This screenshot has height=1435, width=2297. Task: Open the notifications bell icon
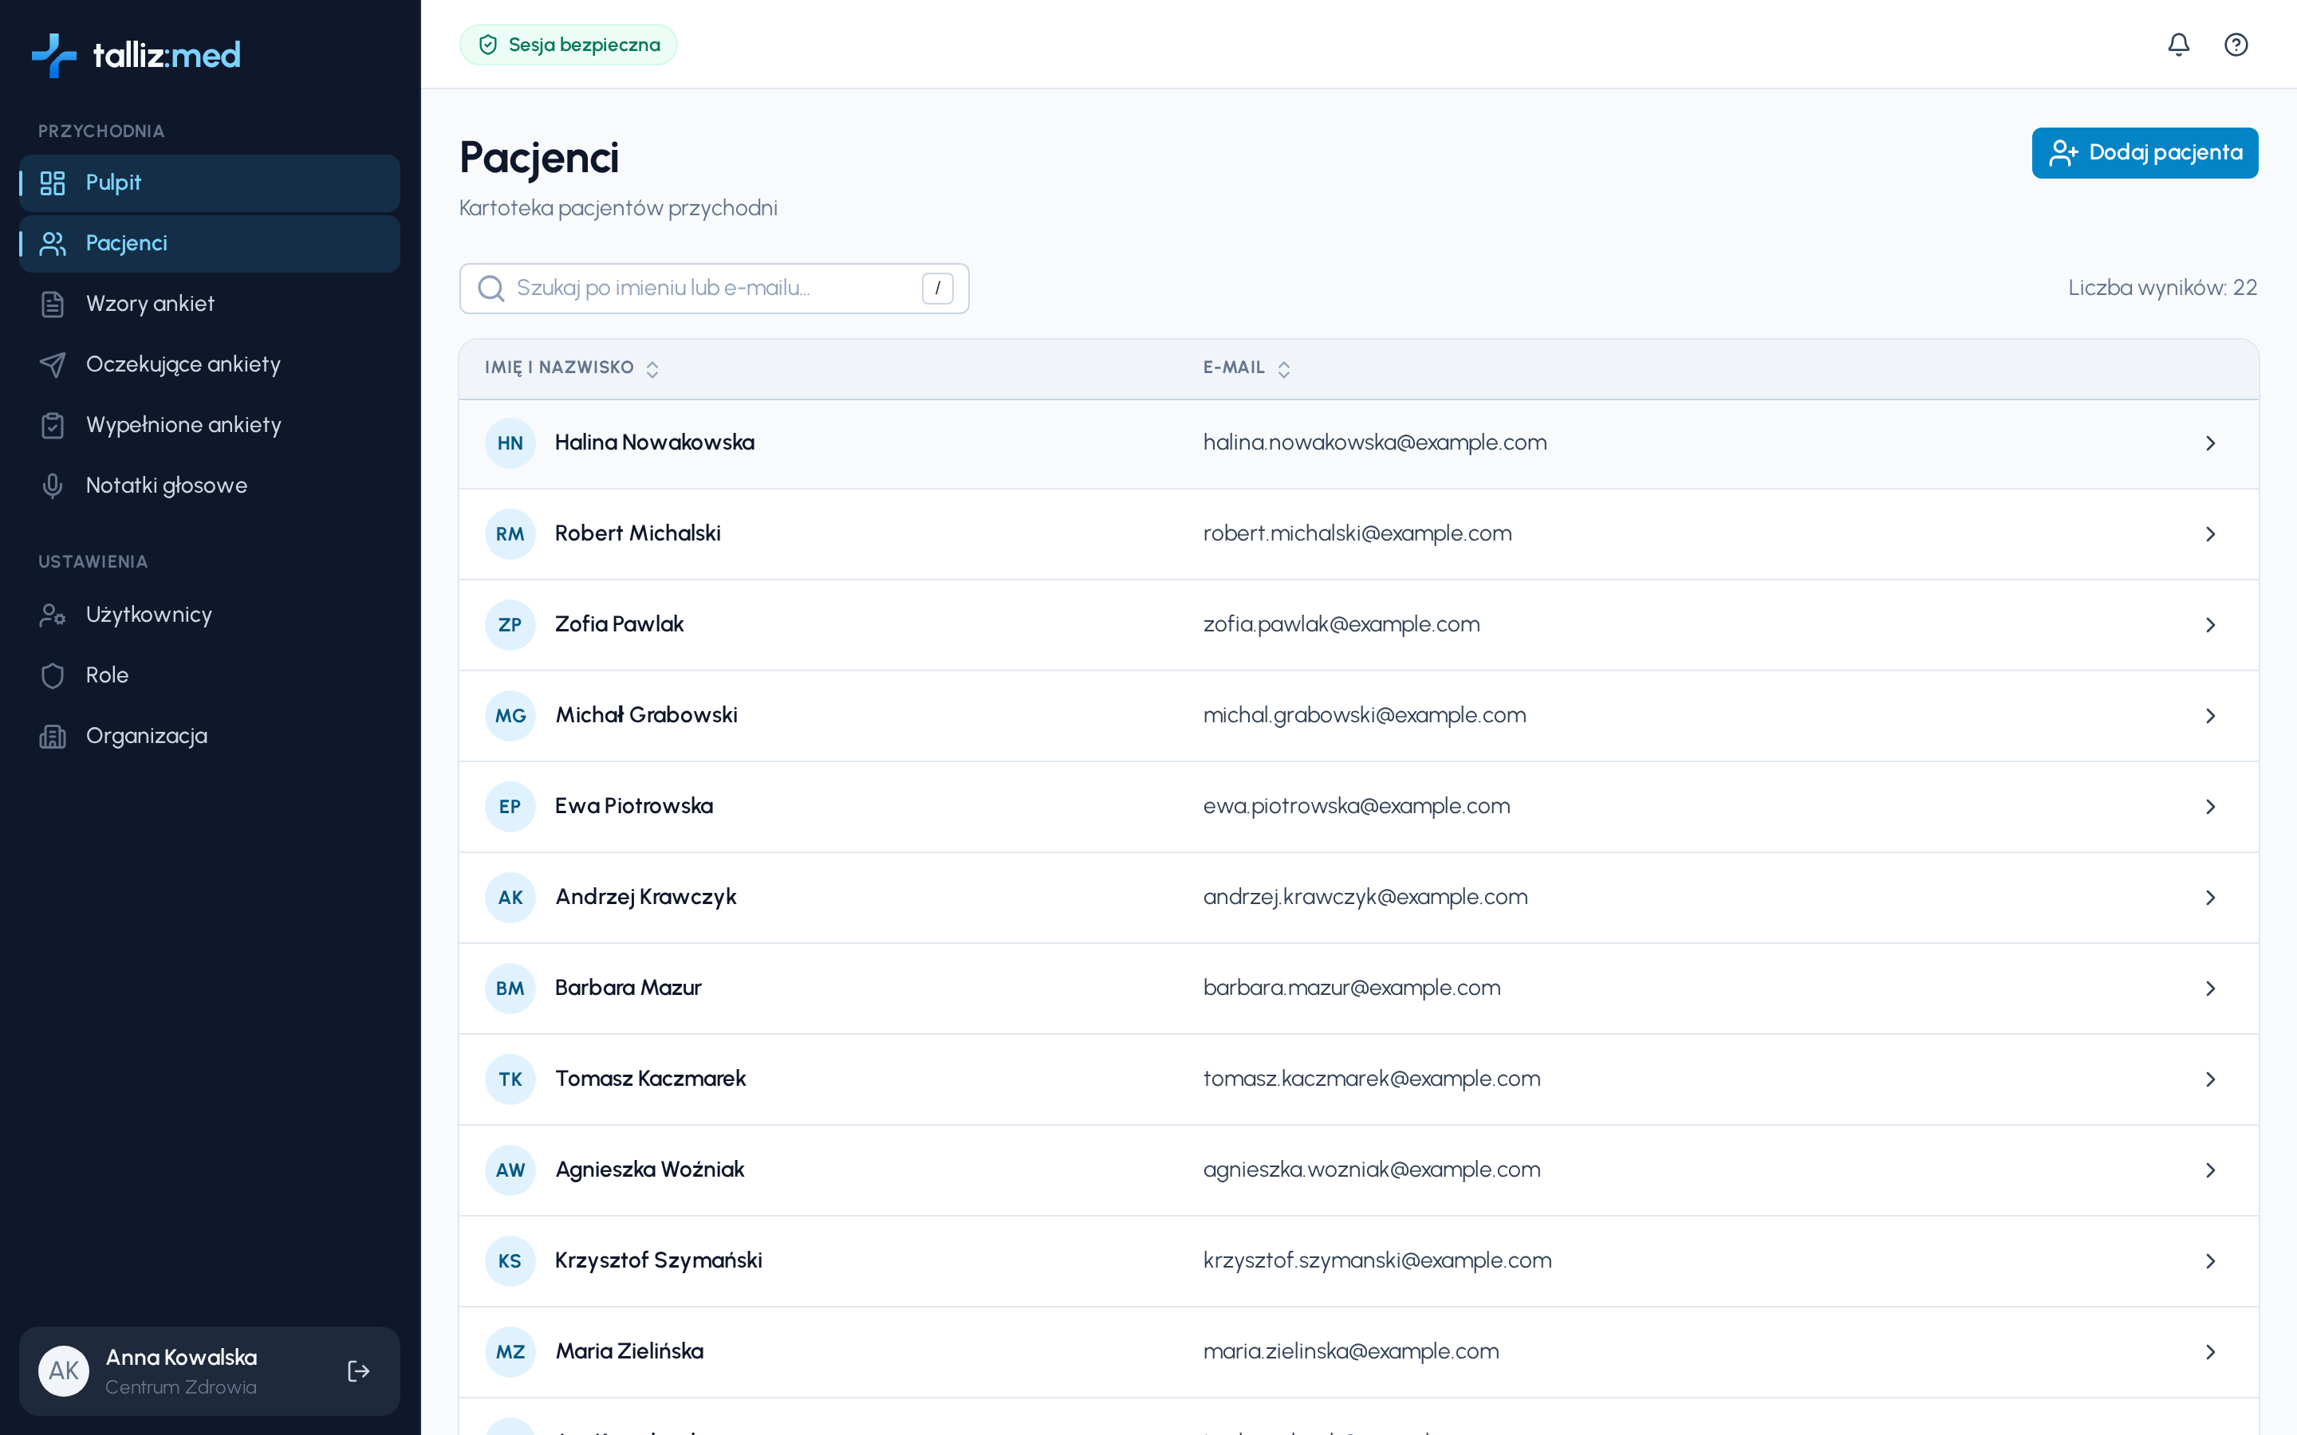[x=2178, y=45]
